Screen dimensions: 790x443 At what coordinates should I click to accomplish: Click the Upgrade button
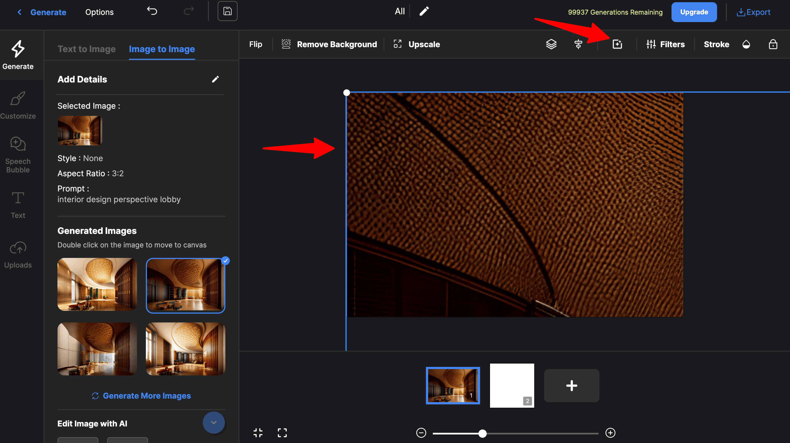(694, 12)
